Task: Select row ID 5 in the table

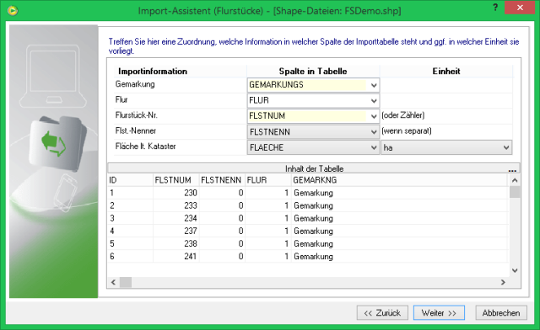Action: (131, 244)
